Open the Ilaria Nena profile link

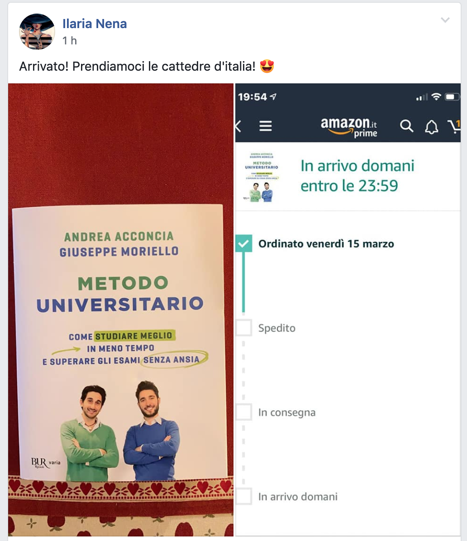pyautogui.click(x=95, y=24)
